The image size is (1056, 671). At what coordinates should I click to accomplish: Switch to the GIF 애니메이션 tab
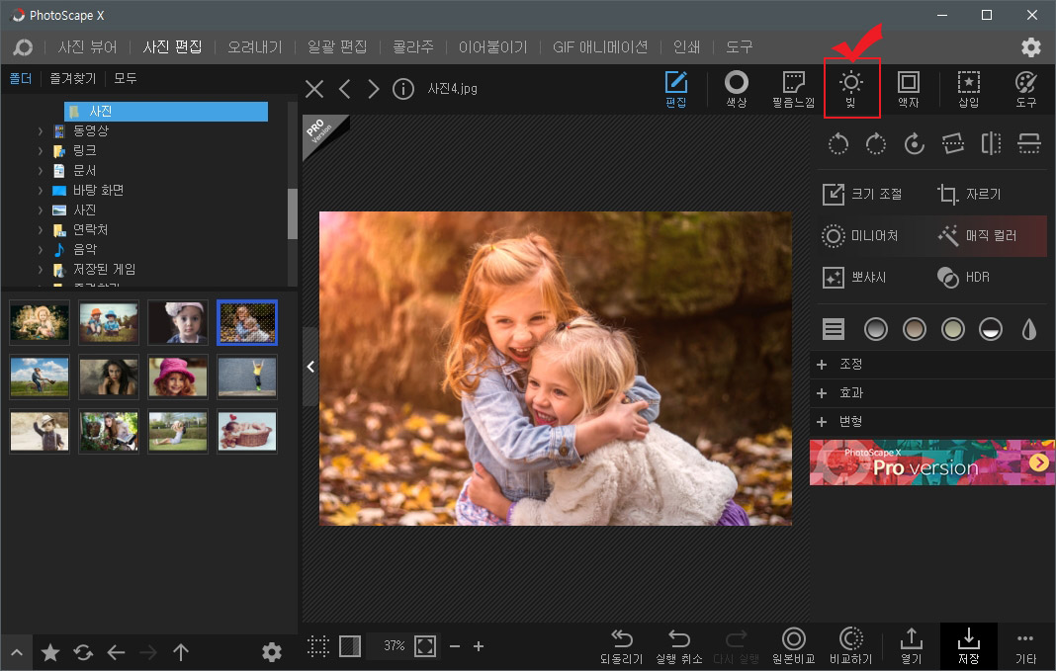(600, 47)
